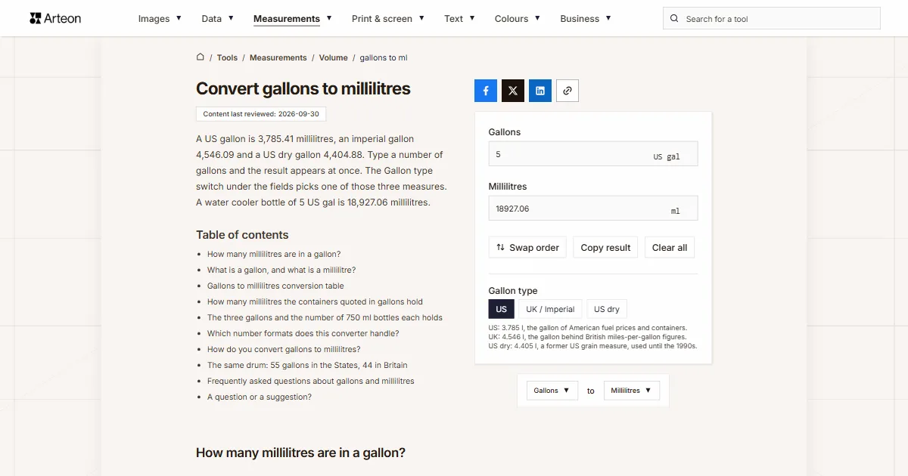908x476 pixels.
Task: Open the Data menu
Action: click(217, 19)
